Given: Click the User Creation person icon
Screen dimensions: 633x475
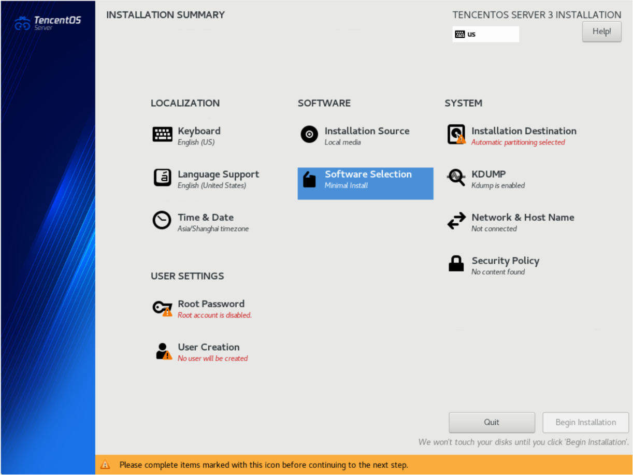Looking at the screenshot, I should click(164, 351).
